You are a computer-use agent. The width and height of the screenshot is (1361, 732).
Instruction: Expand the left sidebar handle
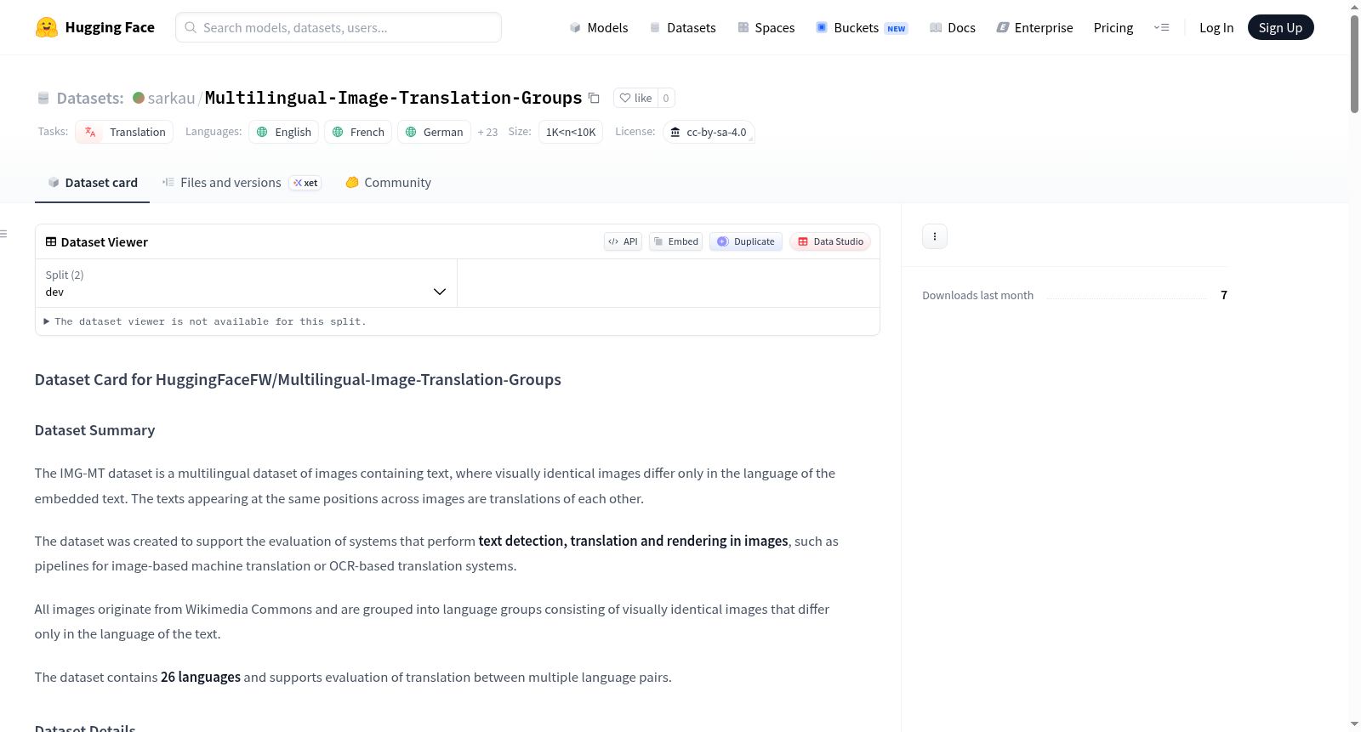click(4, 234)
